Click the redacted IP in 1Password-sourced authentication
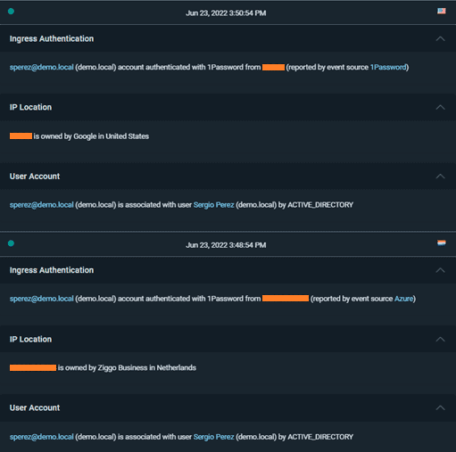The image size is (456, 452). 273,68
